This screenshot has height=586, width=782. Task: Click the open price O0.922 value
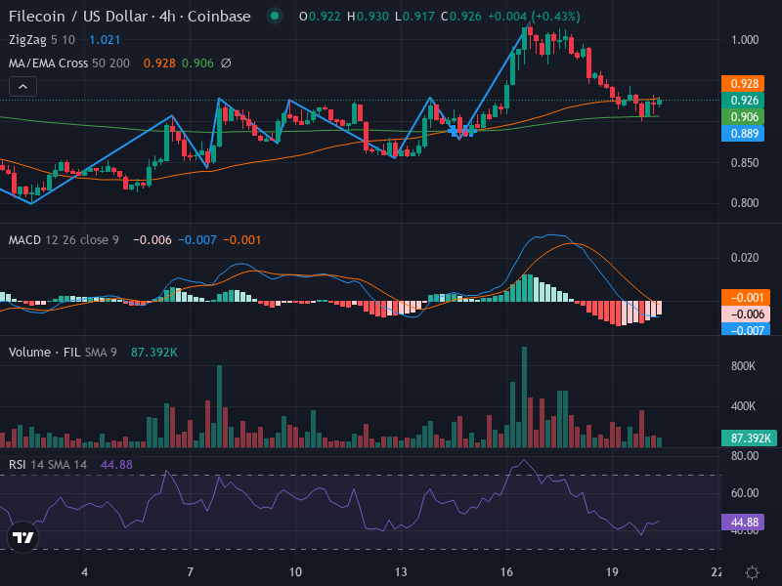[x=320, y=17]
